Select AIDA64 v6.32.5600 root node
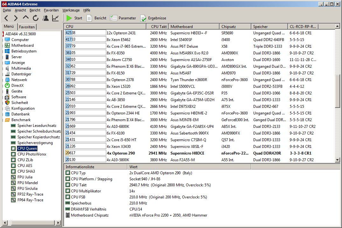This screenshot has width=342, height=228. (x=20, y=34)
